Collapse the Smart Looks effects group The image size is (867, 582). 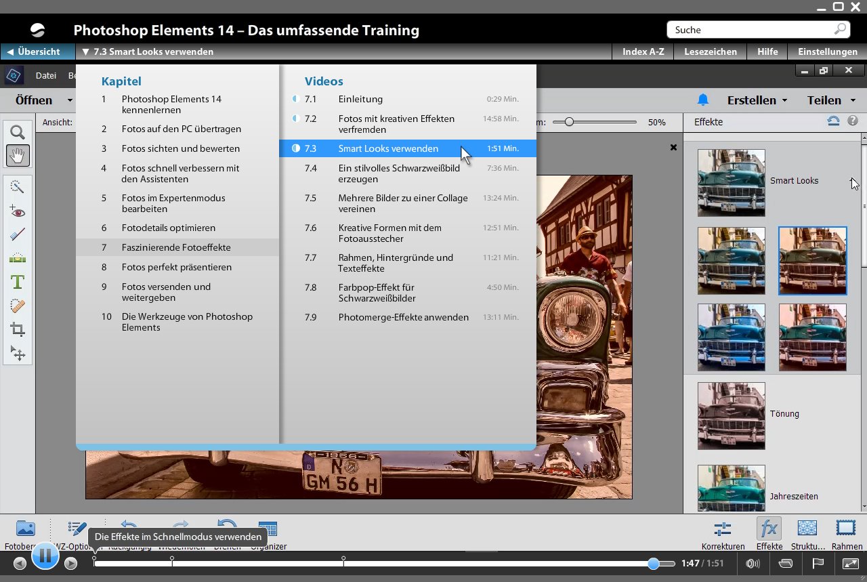[852, 181]
